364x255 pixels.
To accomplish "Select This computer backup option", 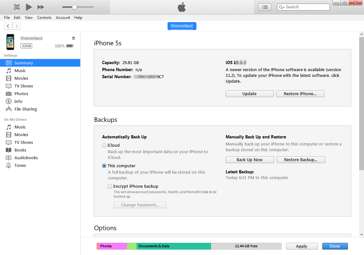I will [x=104, y=166].
